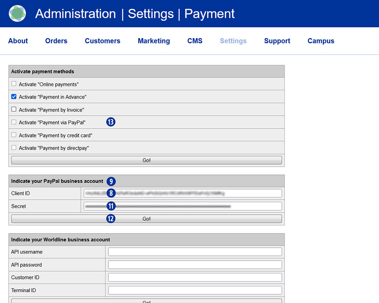Screen dimensions: 379x303
Task: Enable the "Online payments" checkbox
Action: coord(14,84)
